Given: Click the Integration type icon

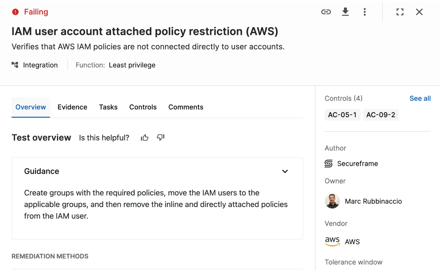Looking at the screenshot, I should coord(15,65).
